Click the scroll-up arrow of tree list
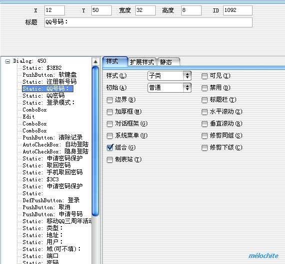This screenshot has width=285, height=264. (x=95, y=62)
